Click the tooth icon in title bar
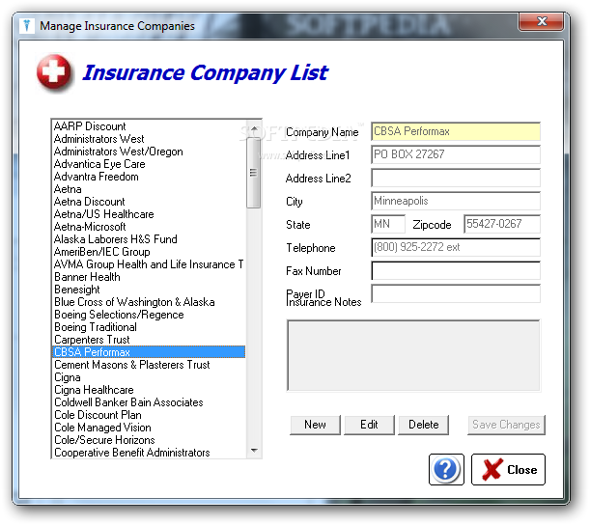Image resolution: width=590 pixels, height=525 pixels. 26,25
